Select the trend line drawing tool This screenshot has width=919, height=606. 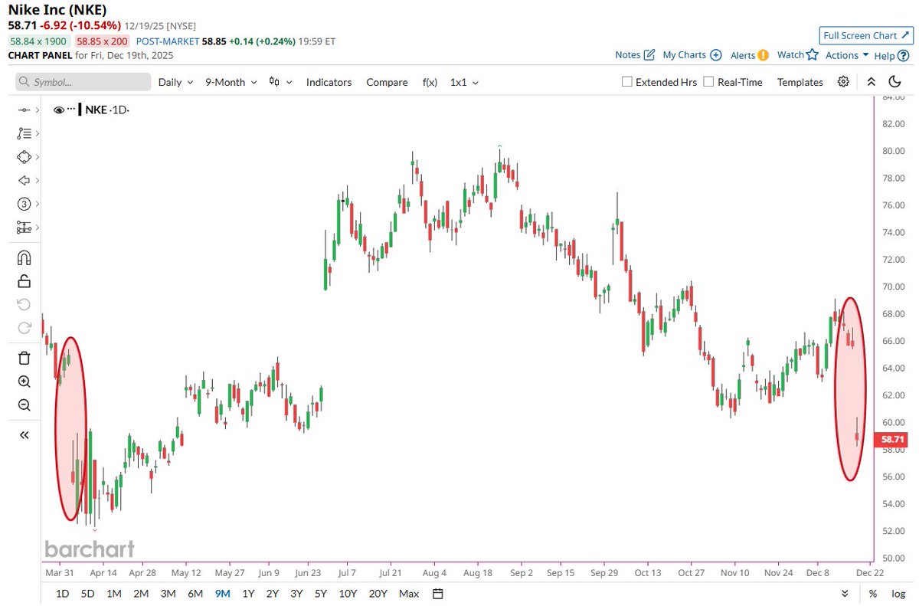pyautogui.click(x=23, y=110)
